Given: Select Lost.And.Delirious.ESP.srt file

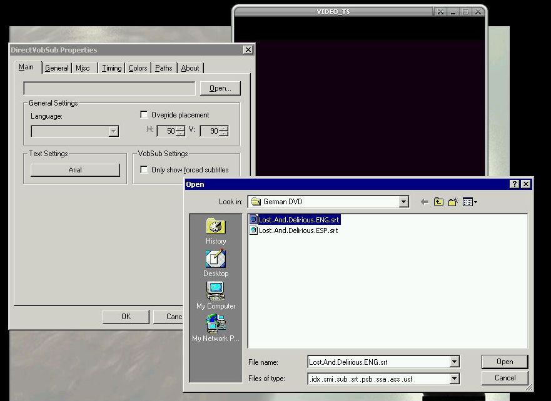Looking at the screenshot, I should click(x=298, y=230).
